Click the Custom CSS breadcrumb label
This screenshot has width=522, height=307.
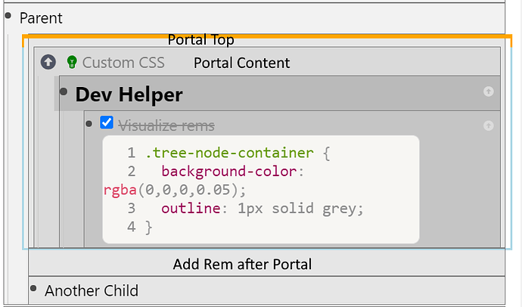click(x=123, y=63)
